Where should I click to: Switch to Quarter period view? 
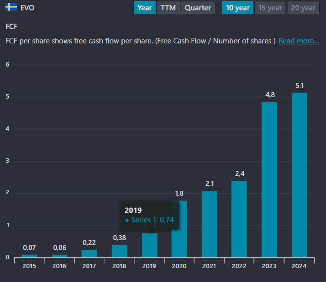click(198, 7)
